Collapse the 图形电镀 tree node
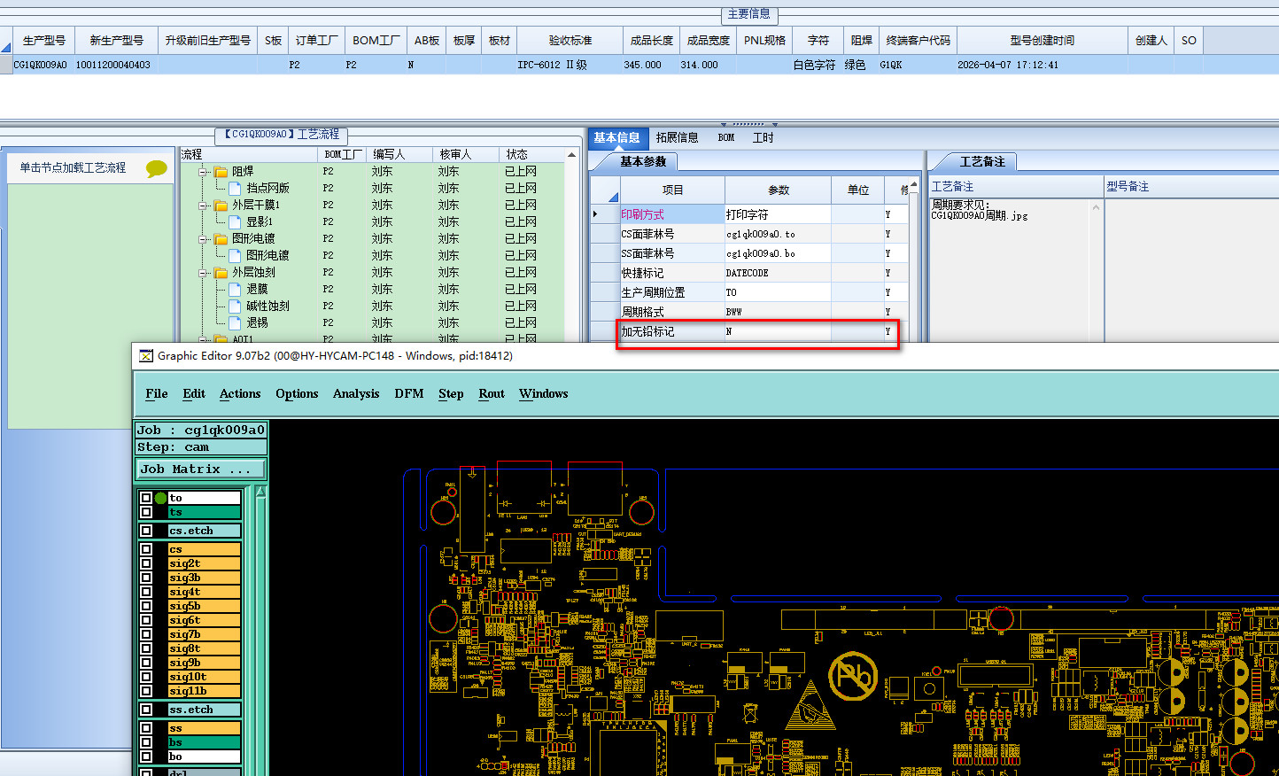The width and height of the screenshot is (1279, 776). tap(203, 239)
